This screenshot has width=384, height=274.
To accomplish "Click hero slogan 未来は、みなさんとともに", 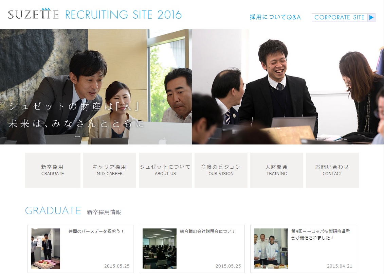I will tap(76, 123).
